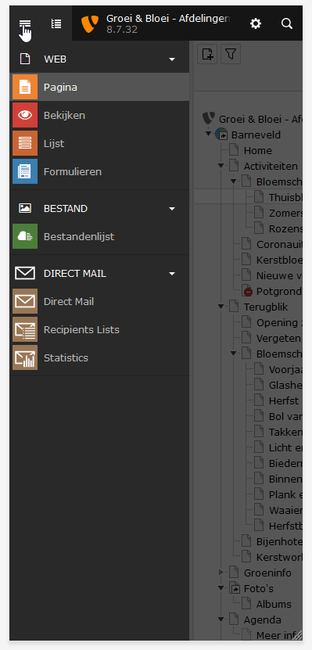Screen dimensions: 312x650
Task: Select the Barneveld page in tree
Action: pos(256,135)
